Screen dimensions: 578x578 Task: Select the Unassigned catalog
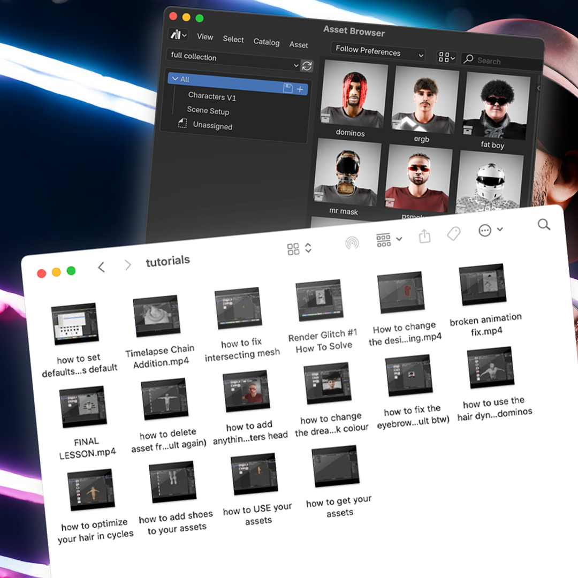[212, 126]
